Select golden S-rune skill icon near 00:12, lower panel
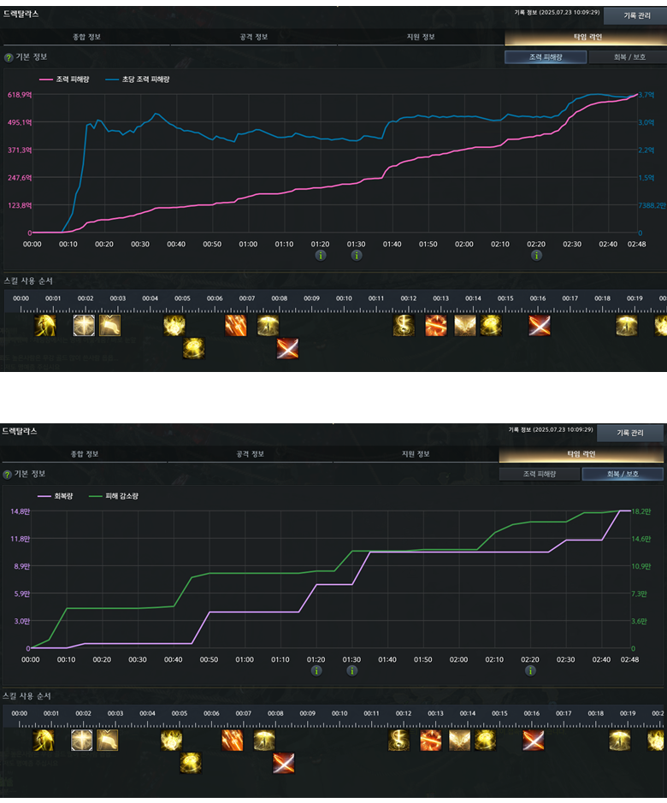Image resolution: width=667 pixels, height=803 pixels. coord(399,740)
